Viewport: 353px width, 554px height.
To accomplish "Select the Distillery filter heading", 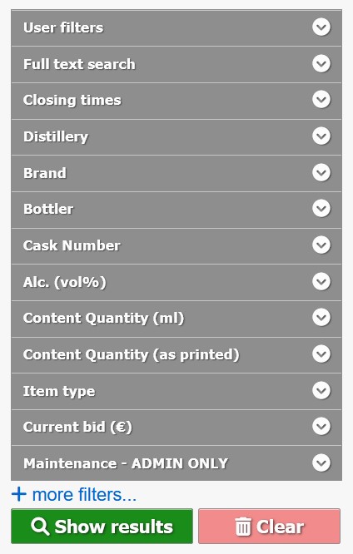I will coord(56,136).
